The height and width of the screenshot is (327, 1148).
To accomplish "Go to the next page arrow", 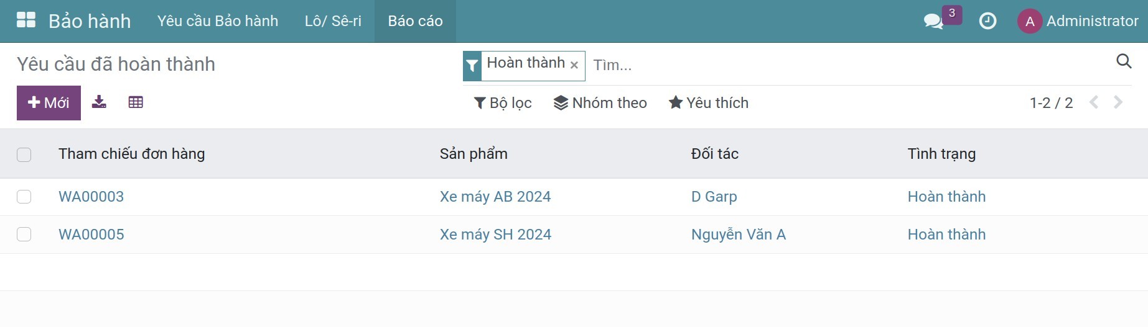I will pyautogui.click(x=1118, y=102).
